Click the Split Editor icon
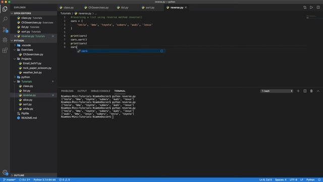 click(x=318, y=8)
